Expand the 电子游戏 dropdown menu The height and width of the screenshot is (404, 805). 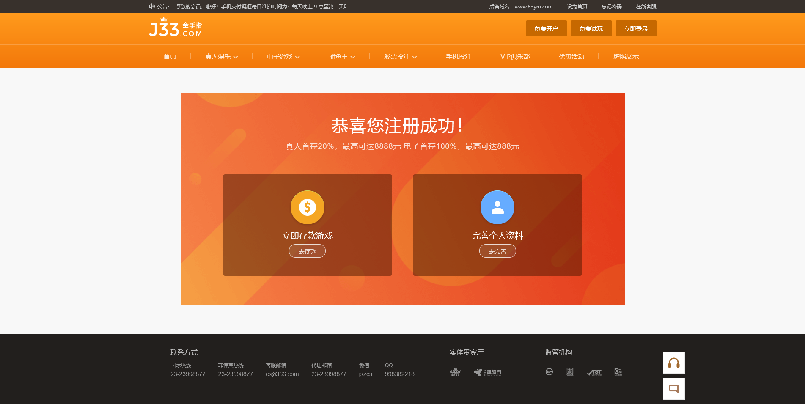coord(283,57)
